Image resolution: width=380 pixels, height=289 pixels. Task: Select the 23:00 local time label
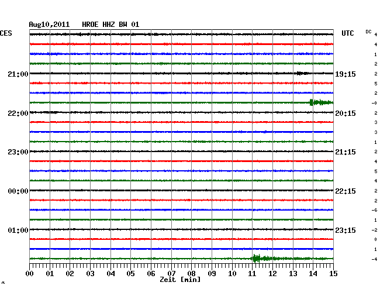coord(18,152)
